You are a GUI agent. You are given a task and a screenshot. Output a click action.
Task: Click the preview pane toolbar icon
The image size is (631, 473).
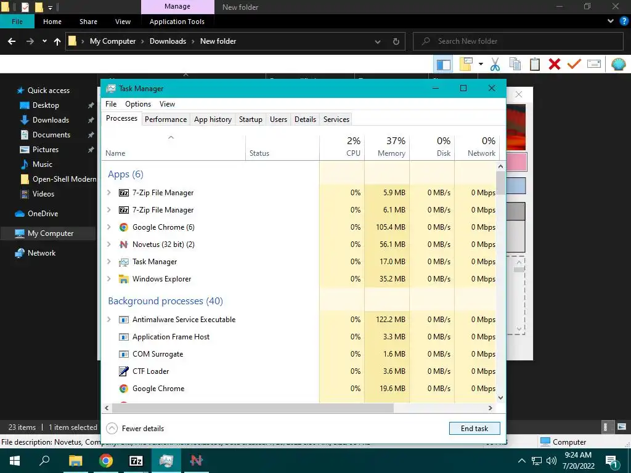coord(444,64)
